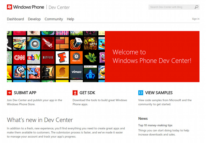Select the chainsaw brain app tile
206x143 pixels.
pyautogui.click(x=48, y=43)
